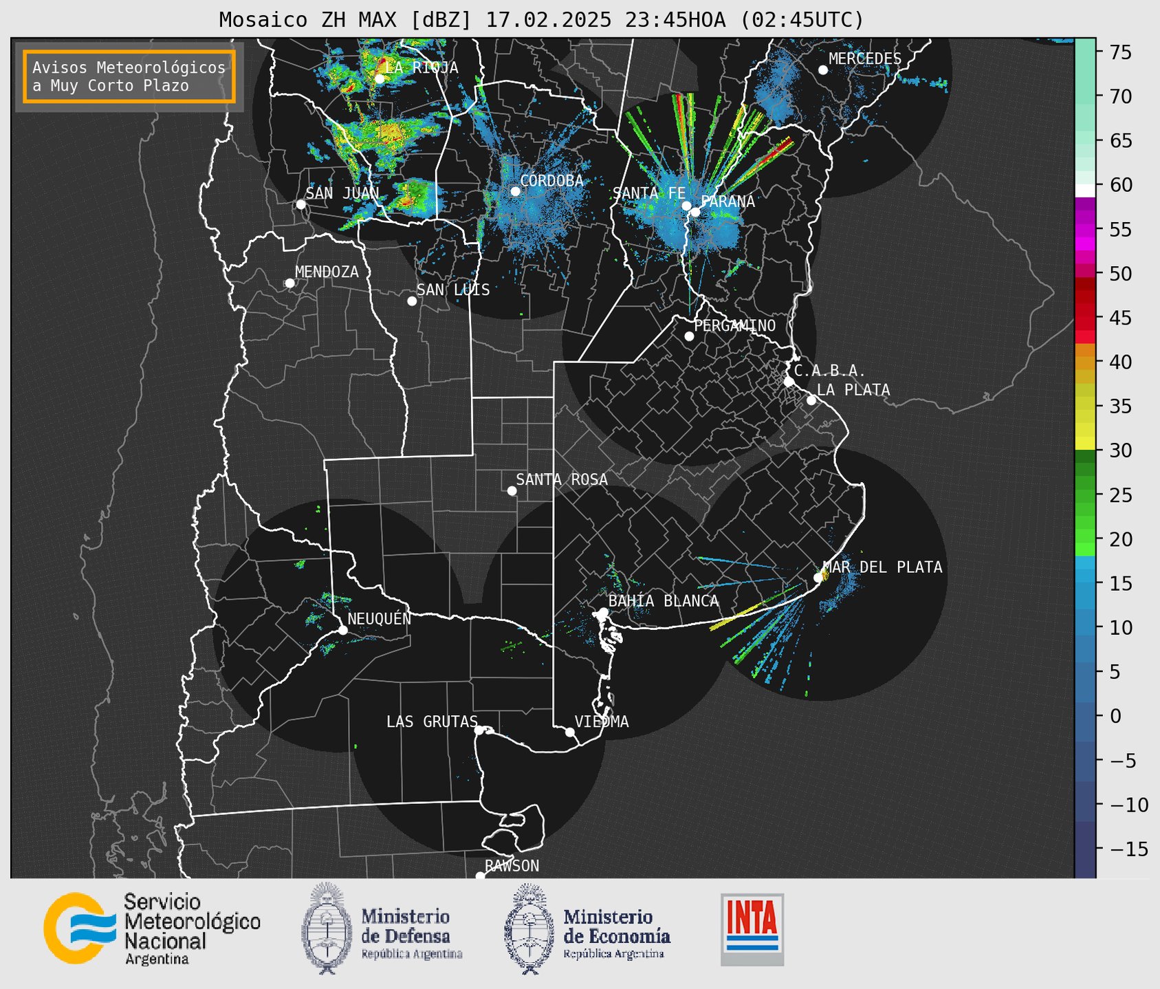The height and width of the screenshot is (989, 1160).
Task: Click the SANTA ROSA label text
Action: 562,479
